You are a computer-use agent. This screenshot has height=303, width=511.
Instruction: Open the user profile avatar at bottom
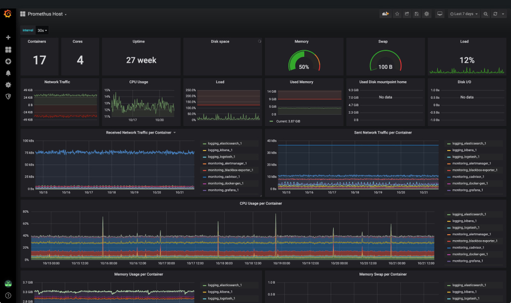point(7,282)
